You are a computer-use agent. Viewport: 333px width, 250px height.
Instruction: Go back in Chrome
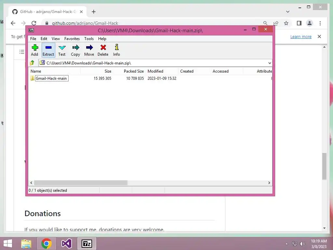coord(13,23)
